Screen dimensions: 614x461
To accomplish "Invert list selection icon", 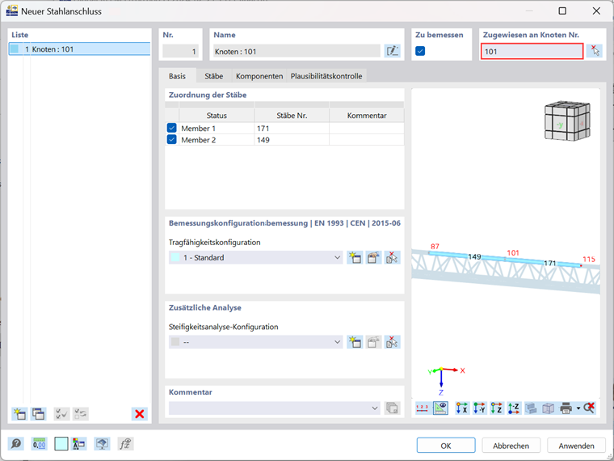I will point(81,414).
